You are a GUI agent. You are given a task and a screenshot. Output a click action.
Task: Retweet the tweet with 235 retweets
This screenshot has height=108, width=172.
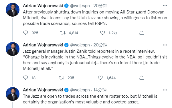pyautogui.click(x=62, y=78)
